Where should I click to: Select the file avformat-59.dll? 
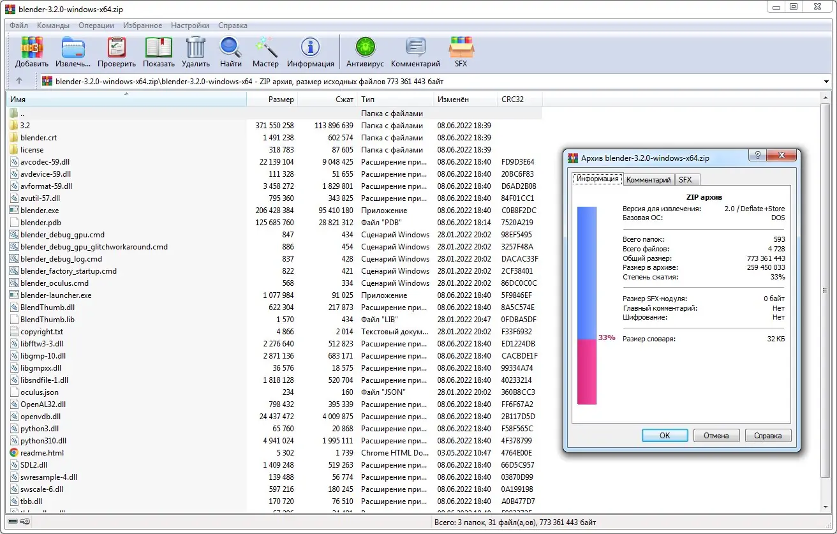(x=46, y=186)
